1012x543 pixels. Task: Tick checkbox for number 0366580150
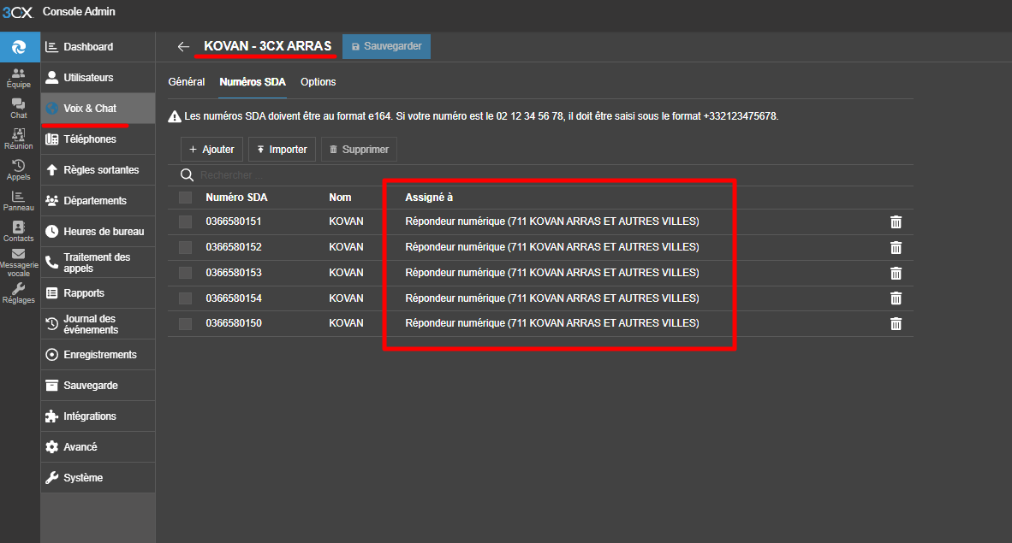185,324
